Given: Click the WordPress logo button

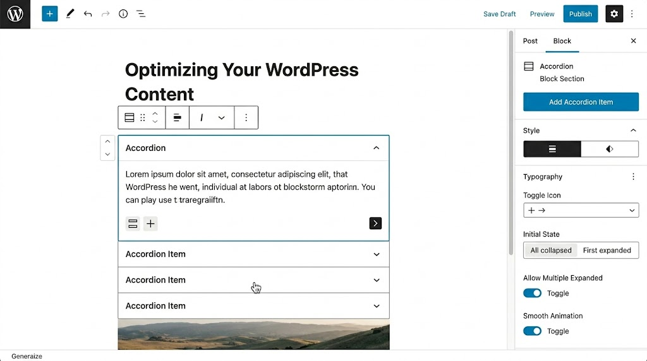Looking at the screenshot, I should pos(15,14).
